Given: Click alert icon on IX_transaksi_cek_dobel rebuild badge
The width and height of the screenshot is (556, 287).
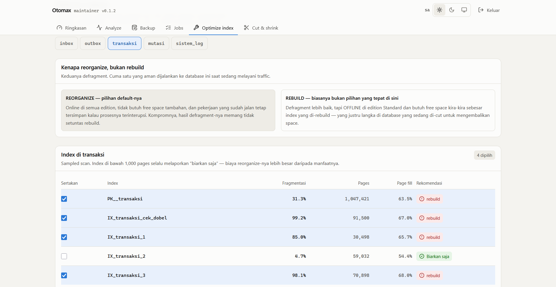Looking at the screenshot, I should 422,218.
